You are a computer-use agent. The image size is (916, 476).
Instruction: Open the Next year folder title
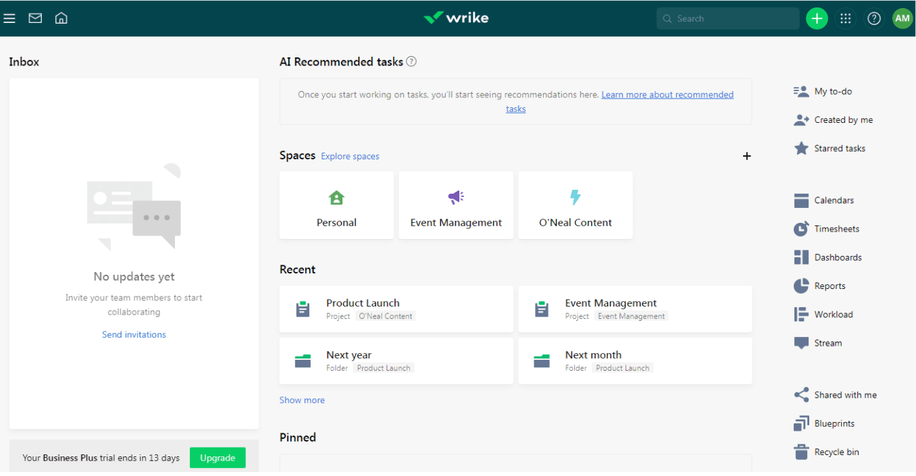click(349, 355)
